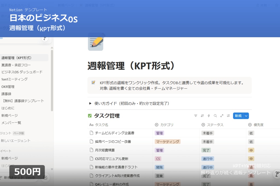Open the 【無料】議事録テンプレート page
280x186 pixels.
[22, 100]
